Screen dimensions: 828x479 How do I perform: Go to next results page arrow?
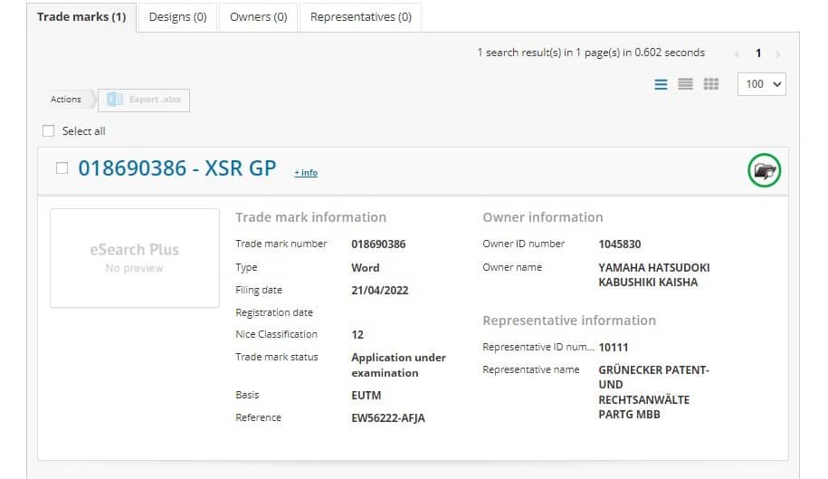coord(778,53)
